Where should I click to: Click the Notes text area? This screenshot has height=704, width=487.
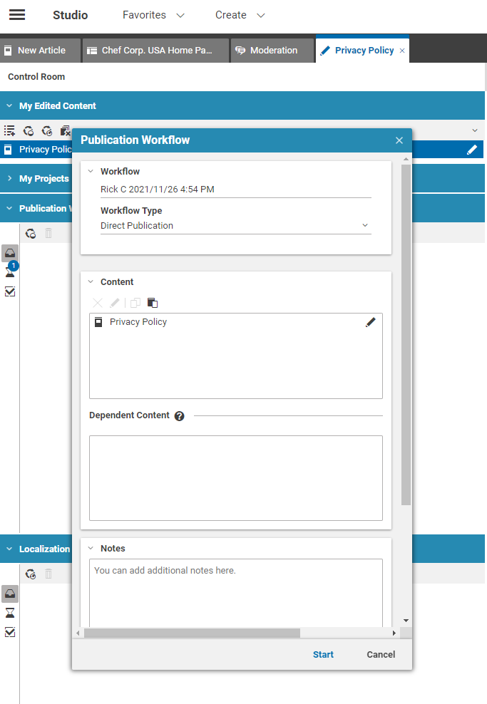236,593
